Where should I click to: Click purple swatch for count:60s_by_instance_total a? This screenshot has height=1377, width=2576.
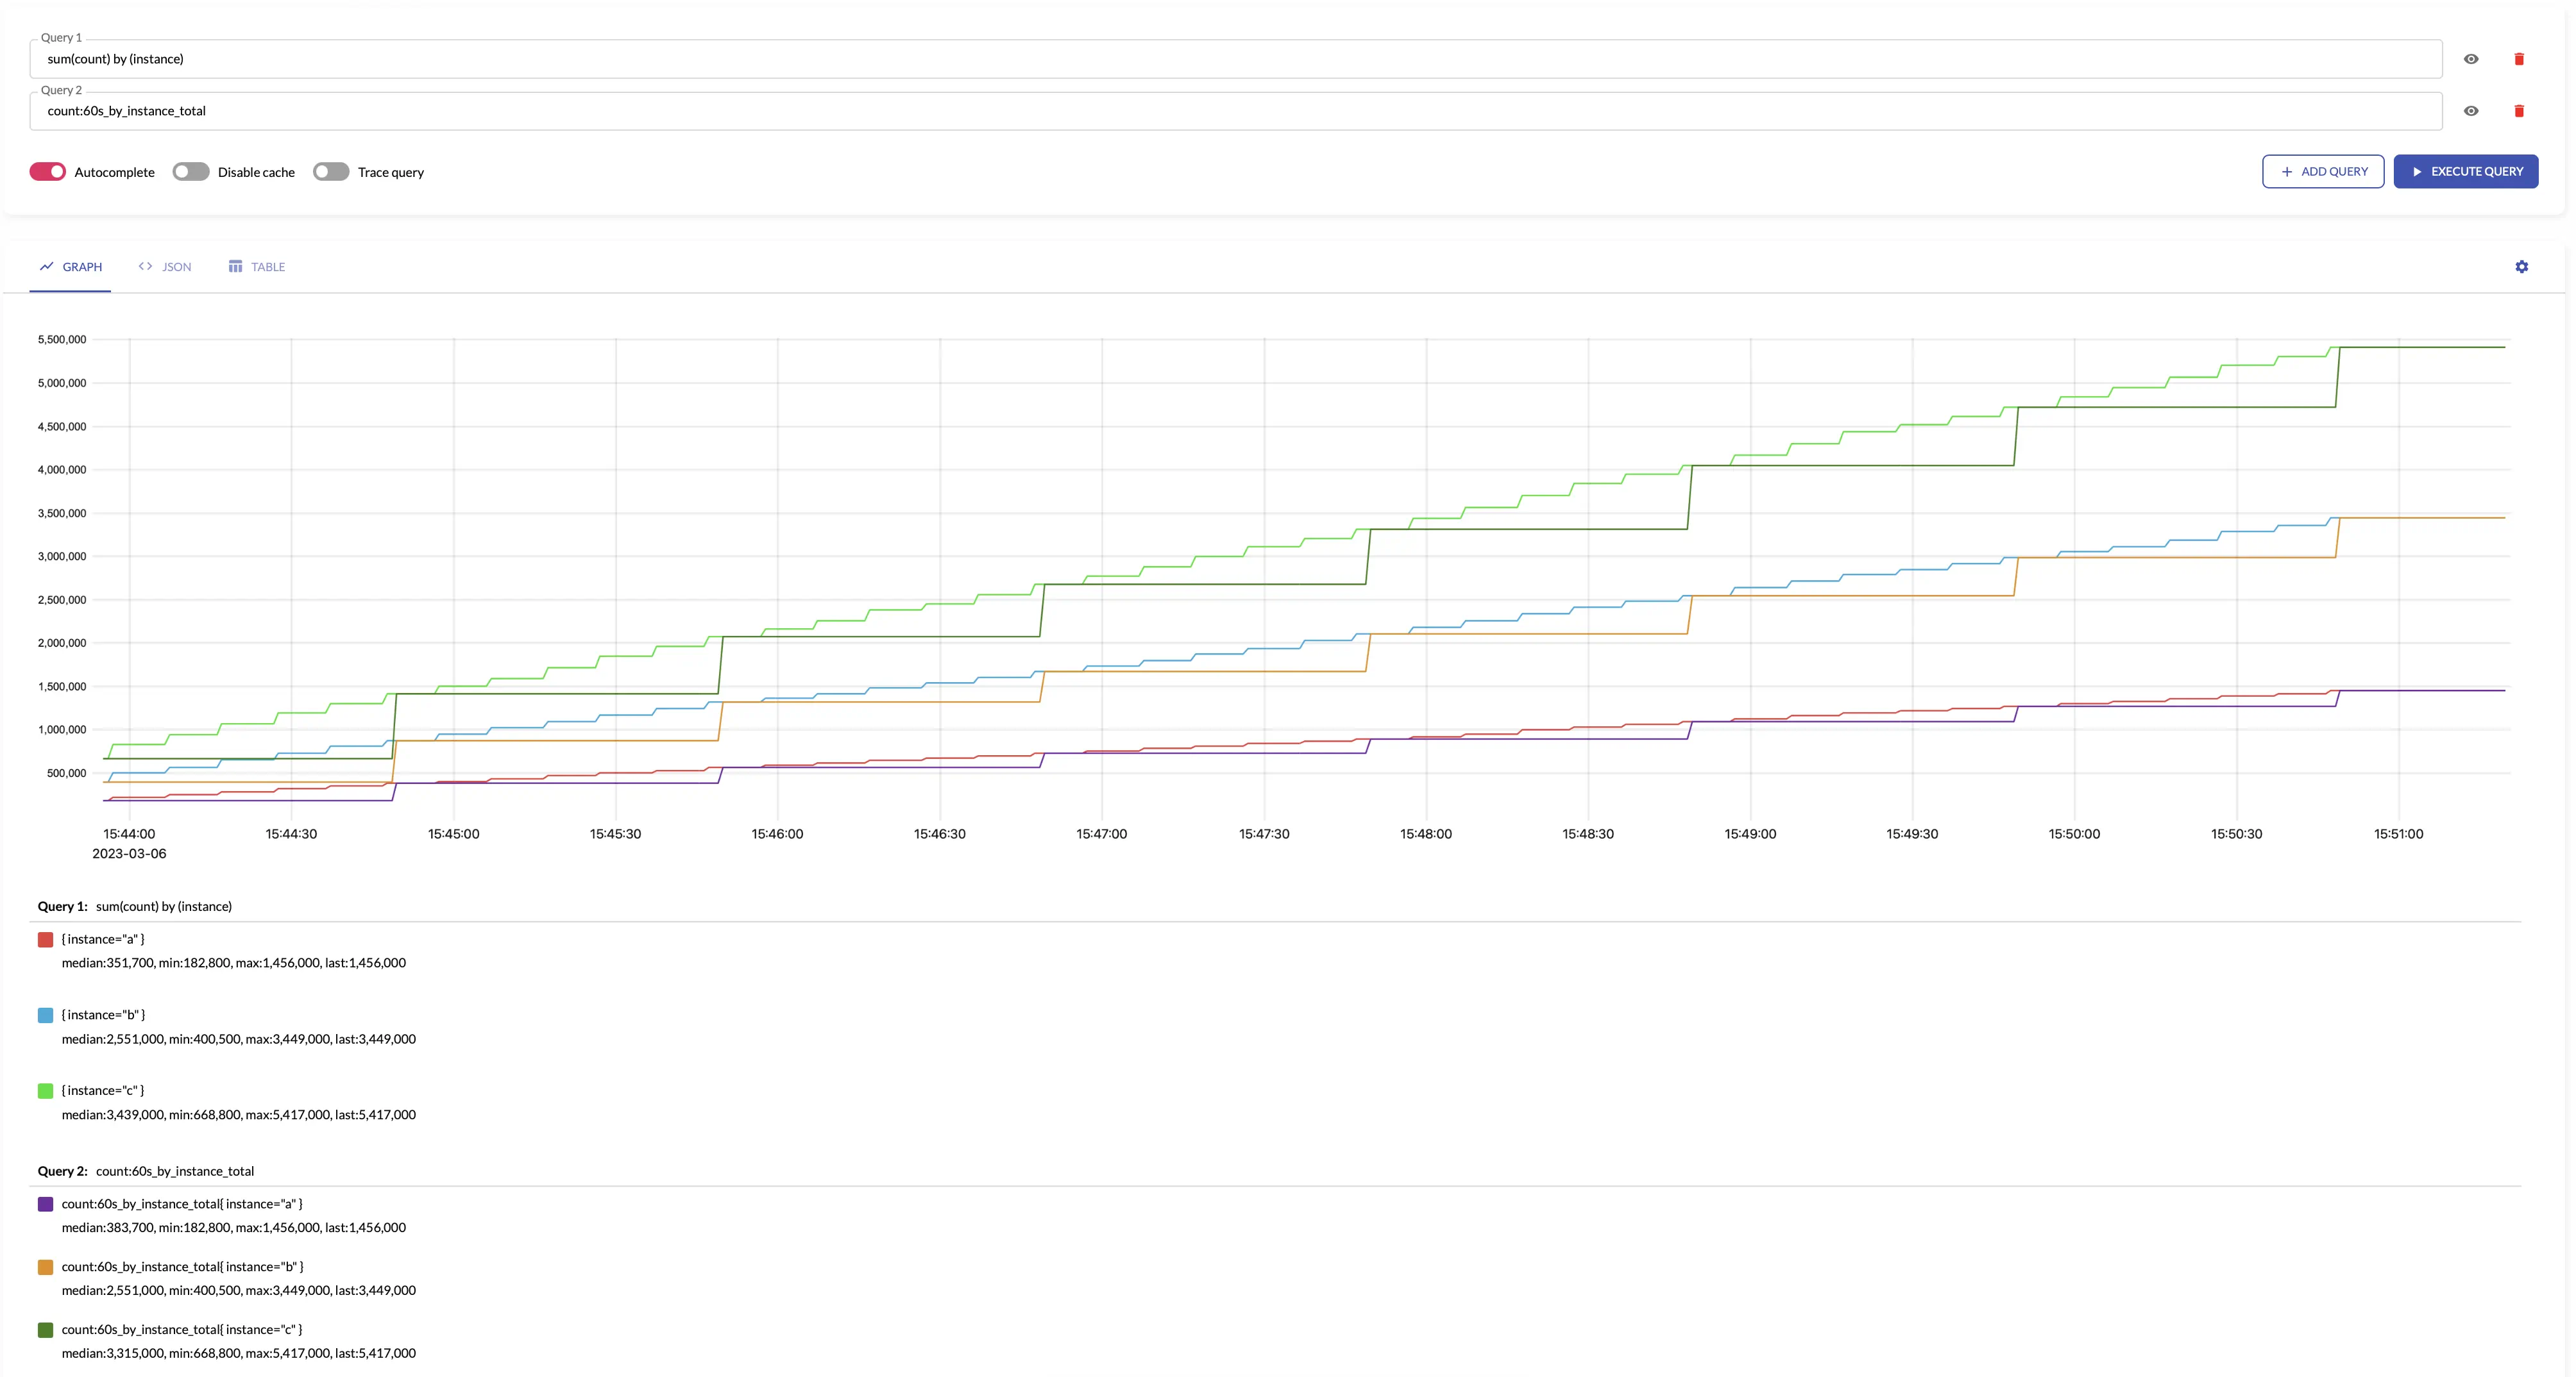tap(45, 1204)
